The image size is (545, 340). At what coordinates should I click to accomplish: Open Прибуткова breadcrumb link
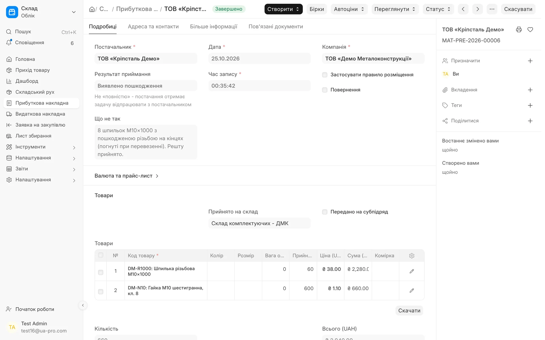(x=137, y=9)
